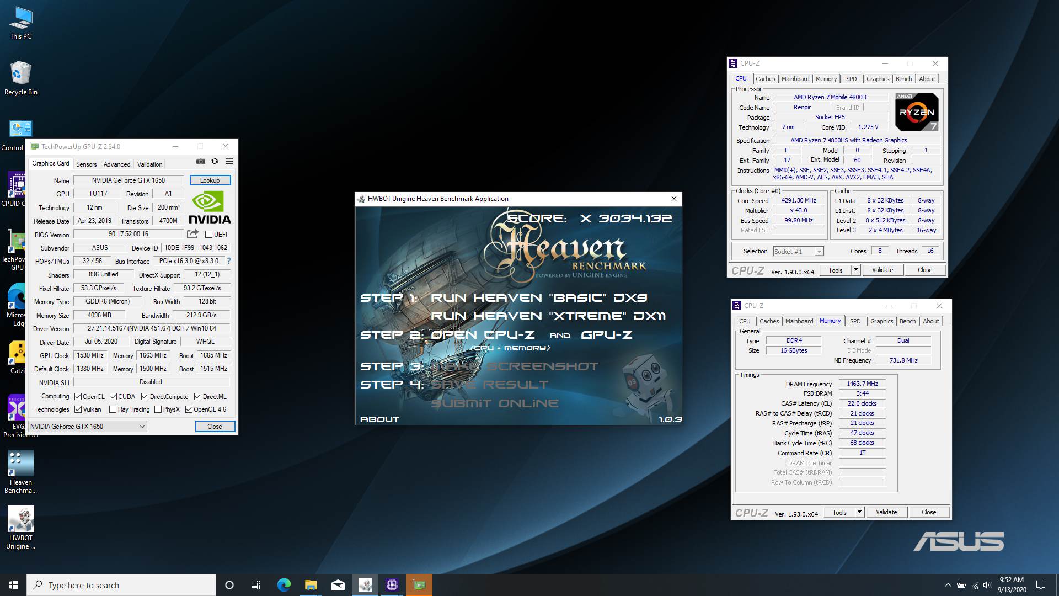The image size is (1059, 596).
Task: Open the notification center icon
Action: tap(1041, 585)
